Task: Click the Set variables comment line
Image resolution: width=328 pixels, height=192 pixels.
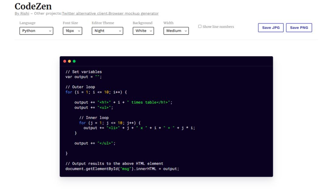Action: [84, 72]
